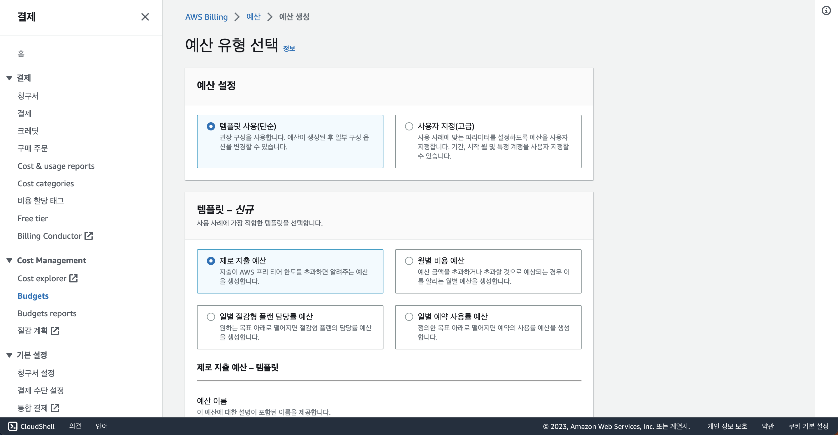Go to 예산 breadcrumb link
Image resolution: width=838 pixels, height=435 pixels.
click(x=253, y=17)
